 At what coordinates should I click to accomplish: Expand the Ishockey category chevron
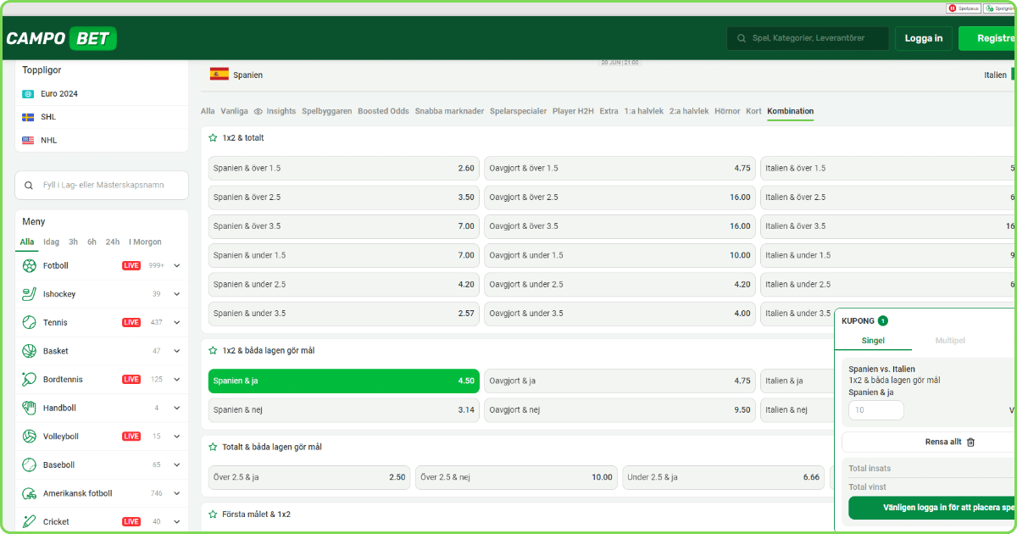click(176, 294)
